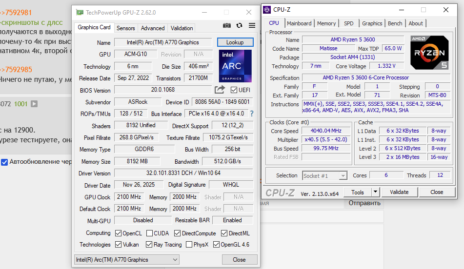Click the Bus Interface question mark icon
Viewport: 464px width, 269px height.
252,114
